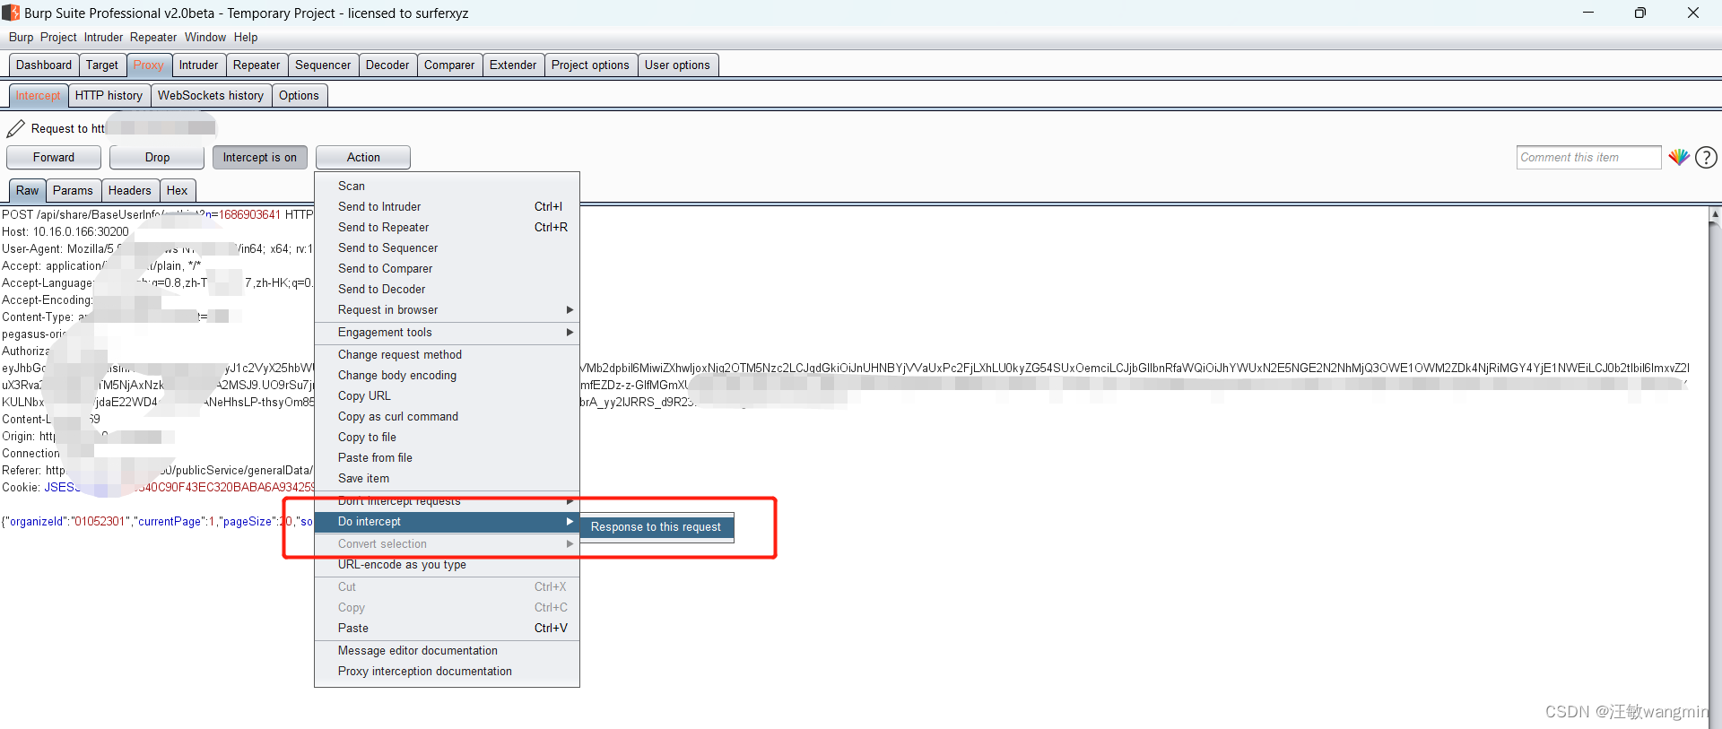Select Change body encoding

click(447, 375)
